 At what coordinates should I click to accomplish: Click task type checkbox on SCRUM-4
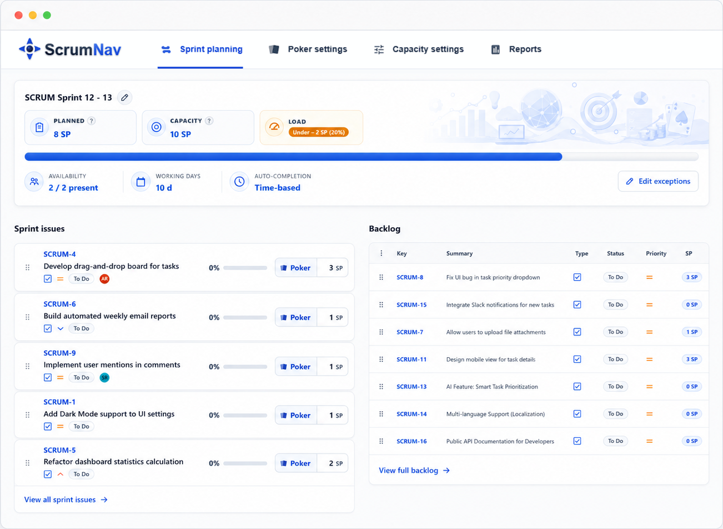[48, 279]
